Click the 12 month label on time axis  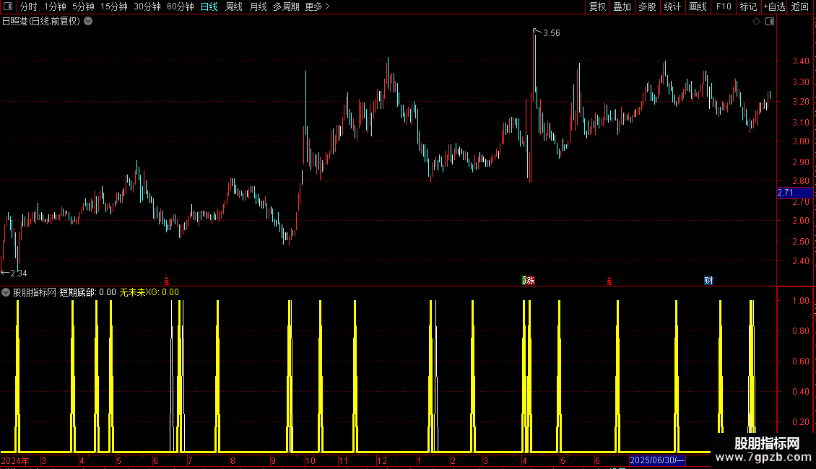[x=382, y=460]
